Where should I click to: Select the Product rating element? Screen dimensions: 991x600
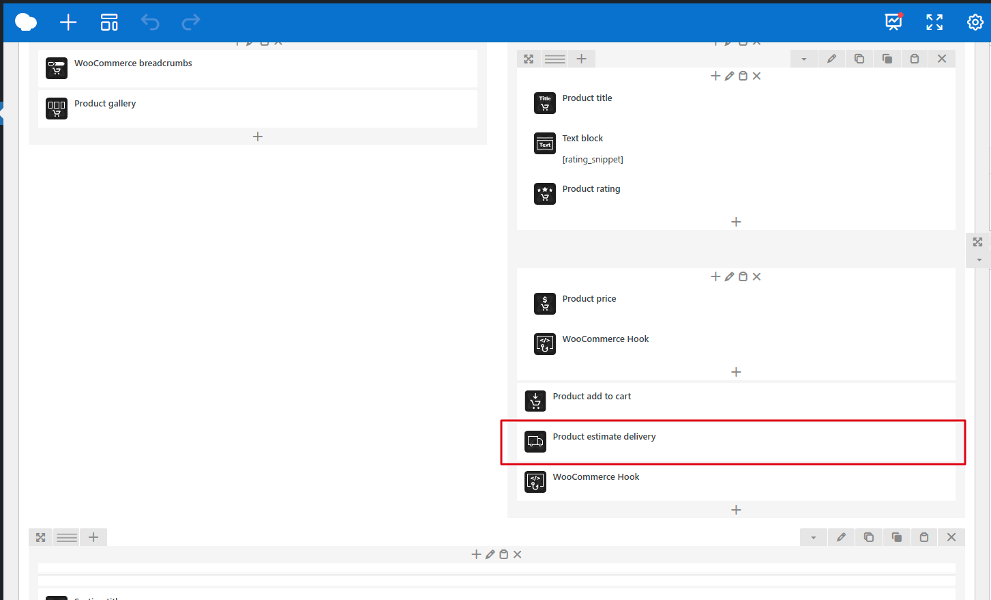736,194
